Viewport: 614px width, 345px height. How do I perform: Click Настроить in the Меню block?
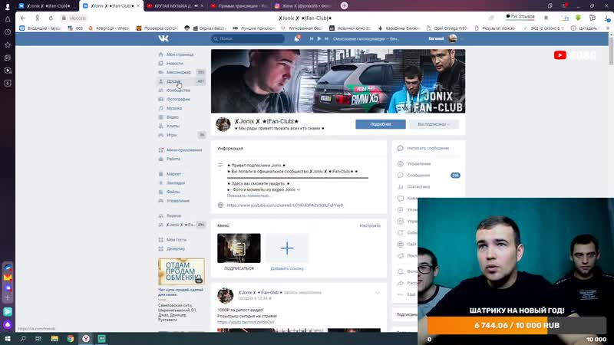pos(370,225)
